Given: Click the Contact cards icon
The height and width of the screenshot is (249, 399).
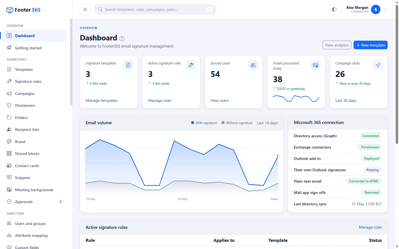Looking at the screenshot, I should [x=9, y=166].
